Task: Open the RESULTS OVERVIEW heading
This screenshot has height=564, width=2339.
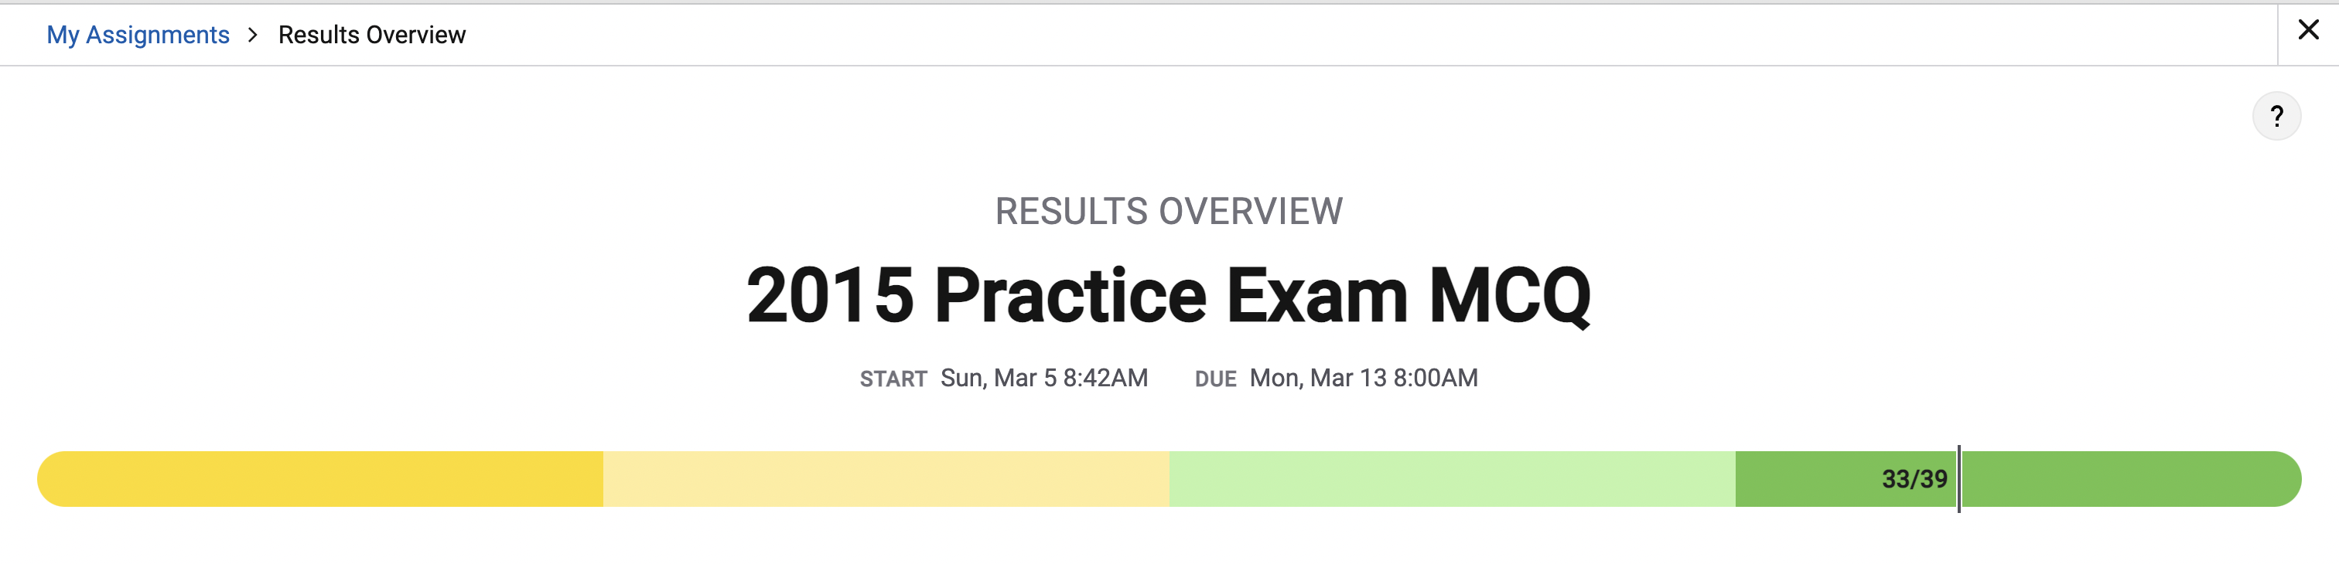Action: [1169, 211]
